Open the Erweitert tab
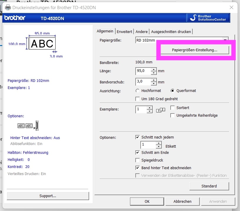Image resolution: width=240 pixels, height=211 pixels. [124, 32]
